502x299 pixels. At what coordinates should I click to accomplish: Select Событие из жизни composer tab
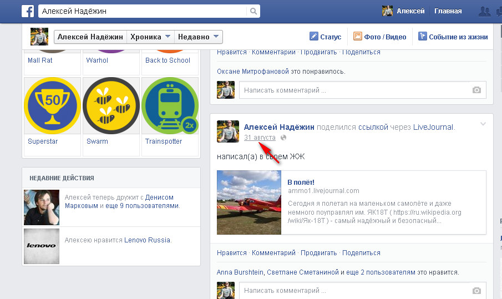[x=453, y=37]
